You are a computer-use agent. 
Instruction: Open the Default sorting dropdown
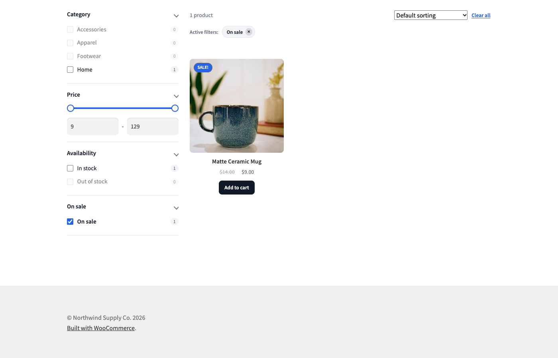[x=430, y=15]
